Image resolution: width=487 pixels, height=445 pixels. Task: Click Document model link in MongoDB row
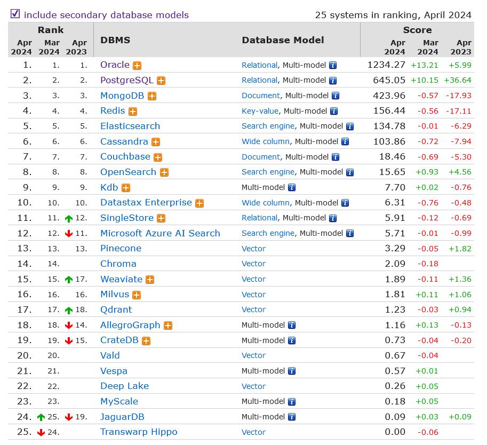261,96
